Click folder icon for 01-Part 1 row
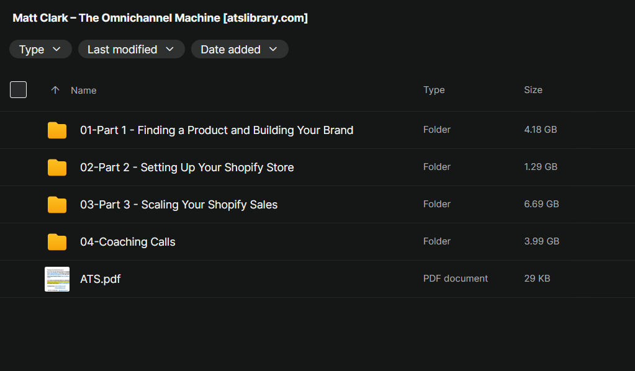The width and height of the screenshot is (635, 371). pyautogui.click(x=57, y=130)
